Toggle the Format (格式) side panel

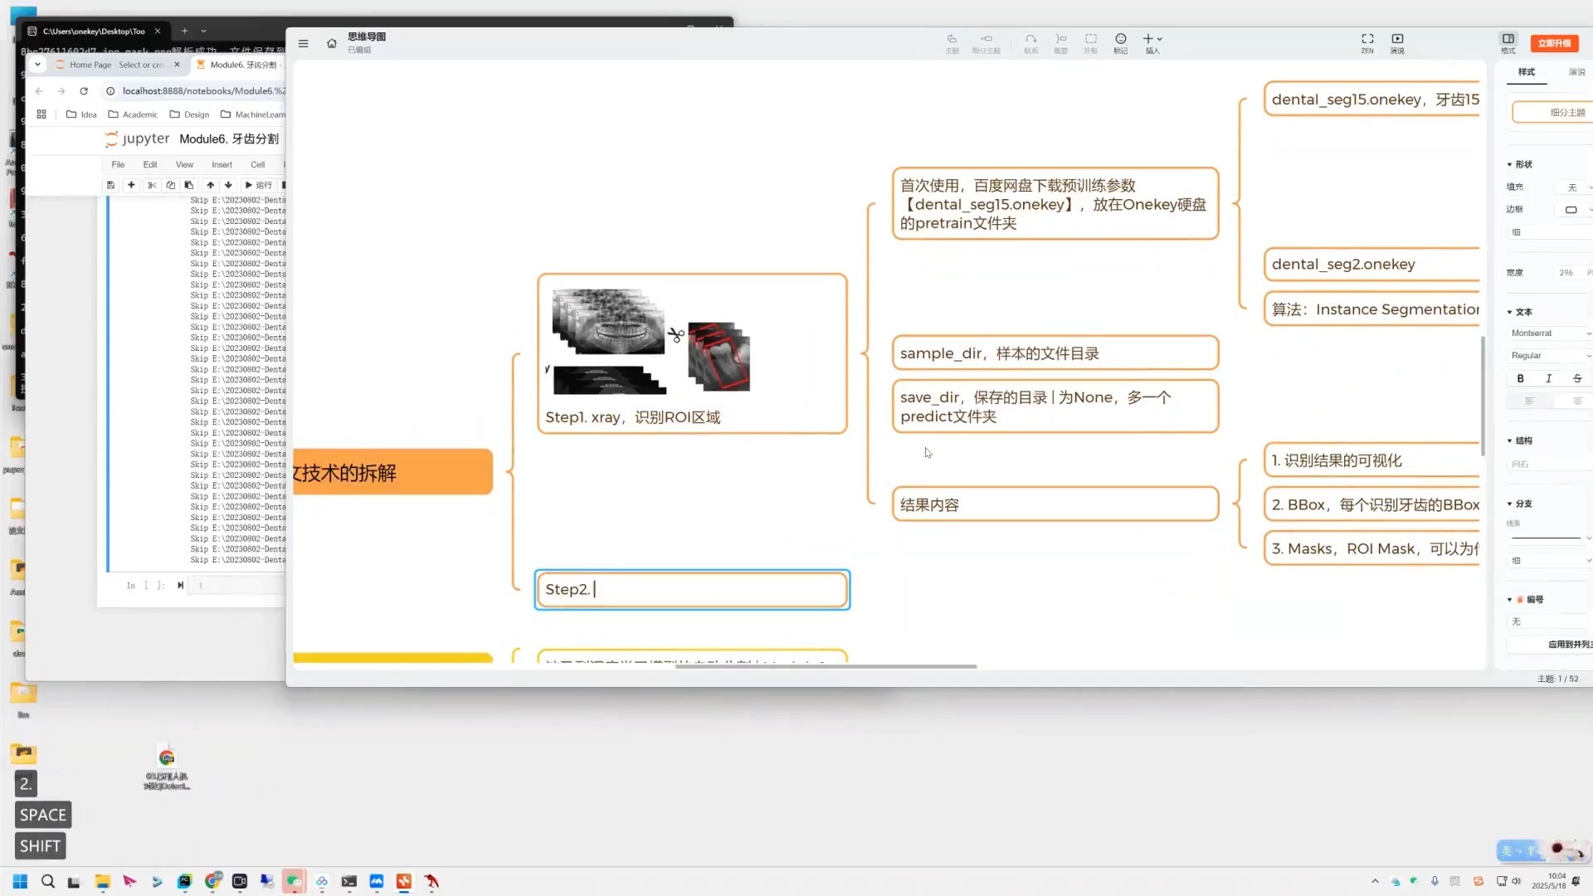coord(1508,43)
